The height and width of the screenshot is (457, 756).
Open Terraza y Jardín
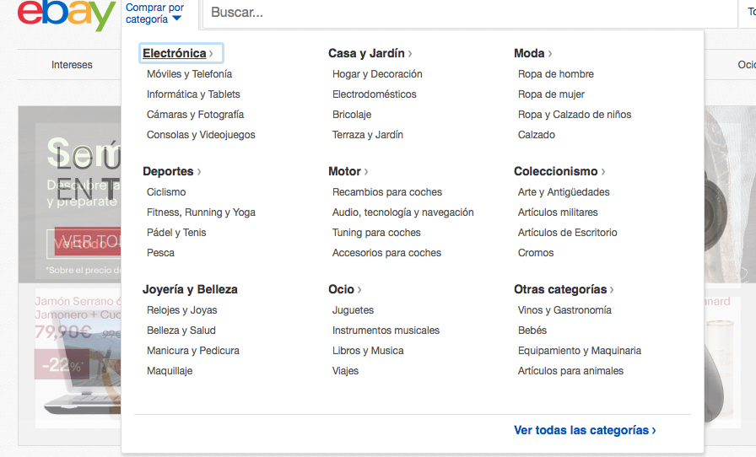tap(368, 135)
